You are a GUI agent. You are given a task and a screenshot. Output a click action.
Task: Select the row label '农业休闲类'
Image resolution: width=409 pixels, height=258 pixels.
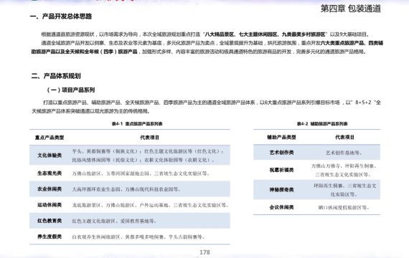50,189
